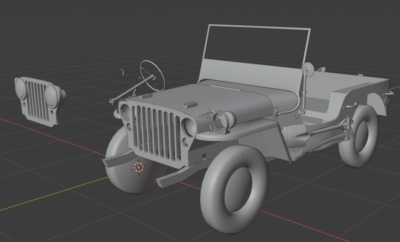Select the jeep's steering wheel

coord(152,75)
